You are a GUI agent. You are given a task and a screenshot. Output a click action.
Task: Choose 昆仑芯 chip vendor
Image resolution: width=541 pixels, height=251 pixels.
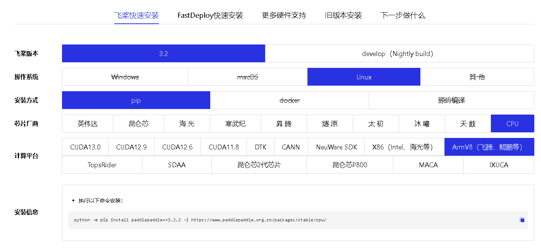[x=138, y=123]
